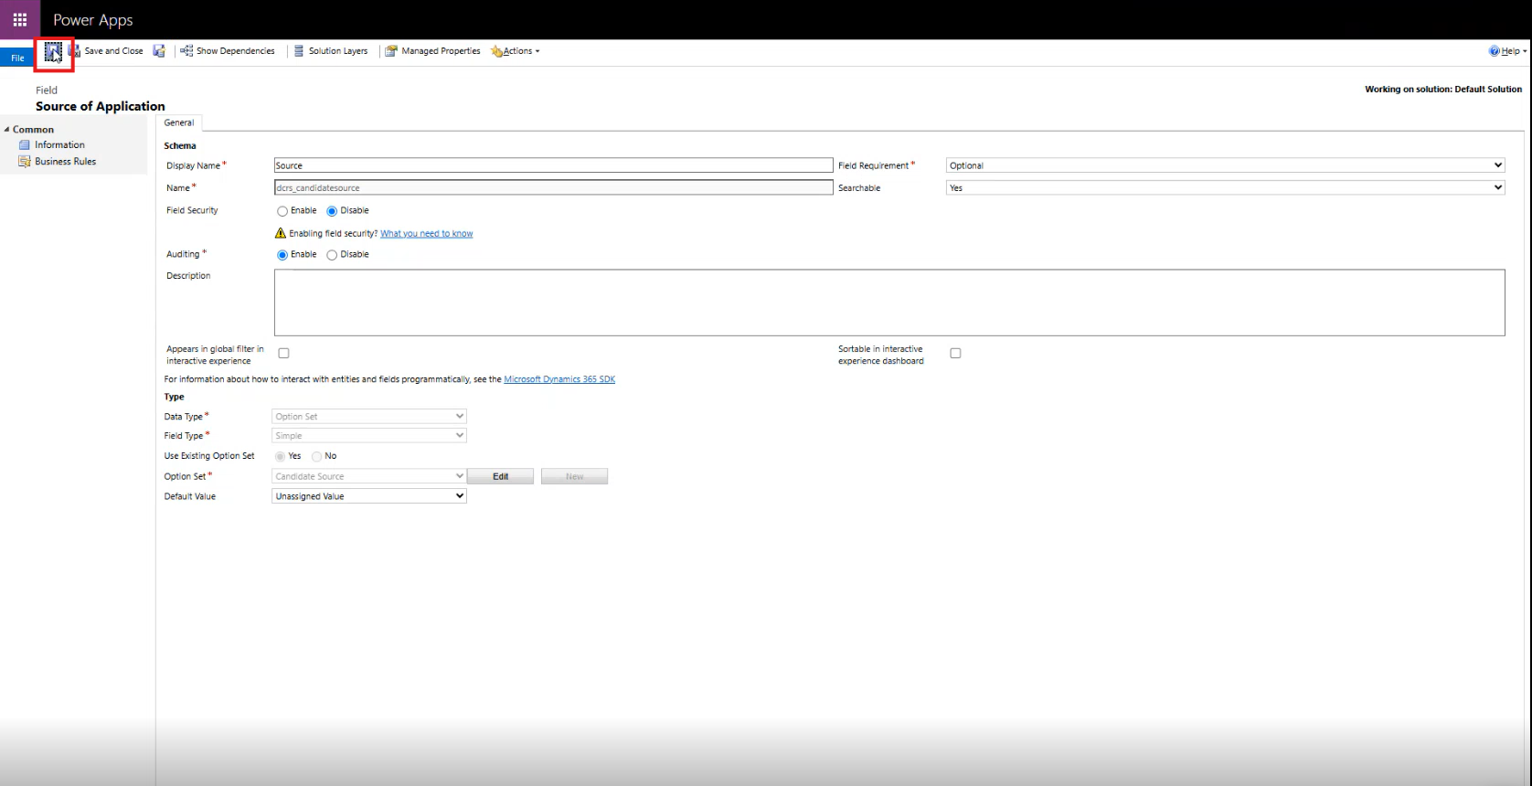Click the Name field dcrs_candidatesource

tap(553, 187)
